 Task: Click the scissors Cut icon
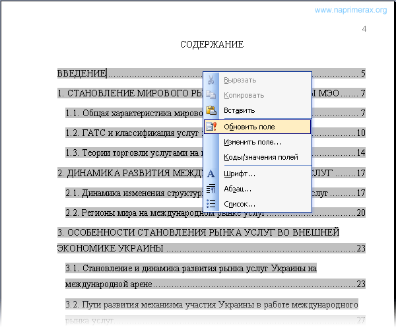211,80
